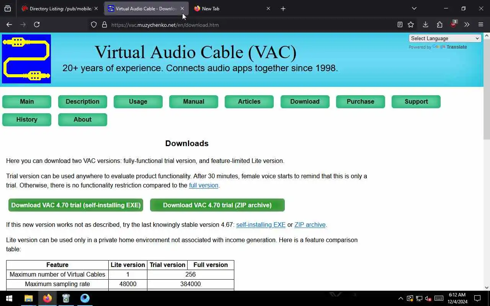The image size is (490, 306).
Task: Click the Download navigation button
Action: point(305,102)
